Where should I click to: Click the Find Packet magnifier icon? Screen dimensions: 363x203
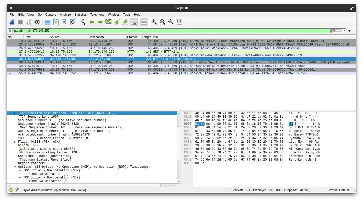tap(83, 22)
